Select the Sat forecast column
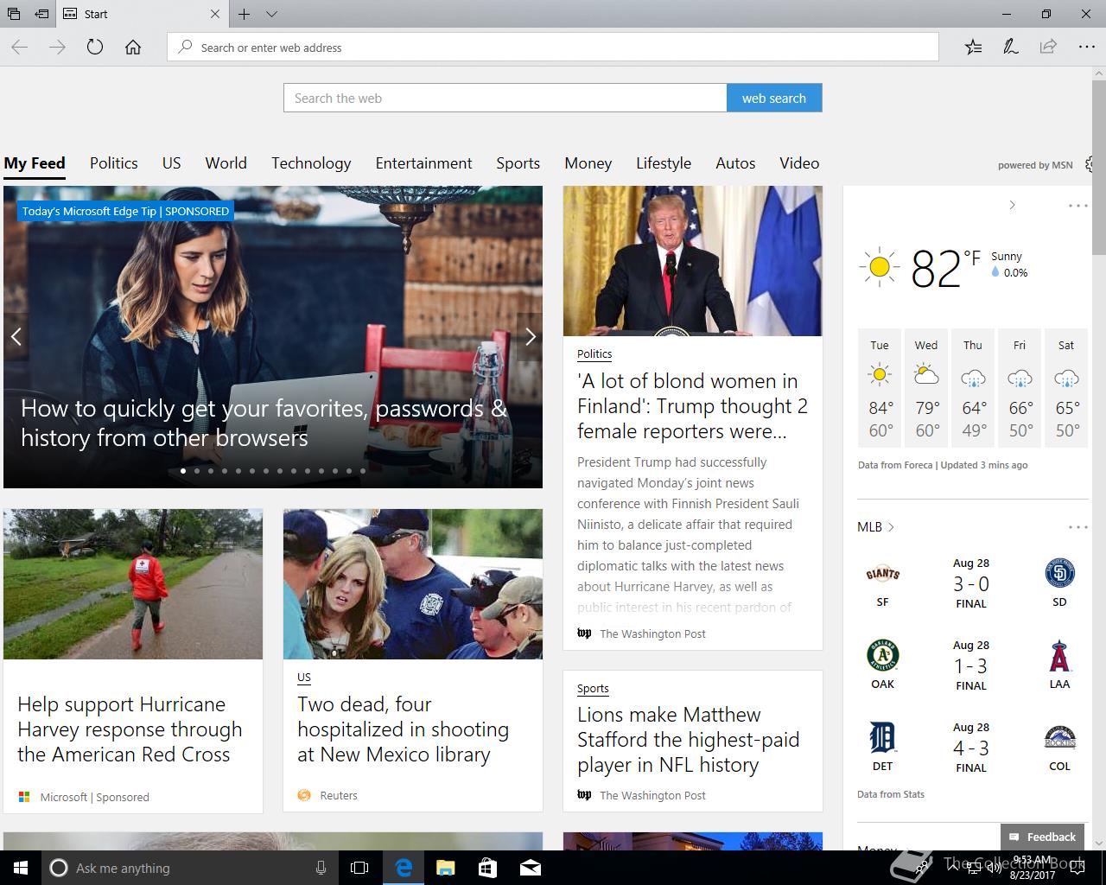 tap(1066, 387)
